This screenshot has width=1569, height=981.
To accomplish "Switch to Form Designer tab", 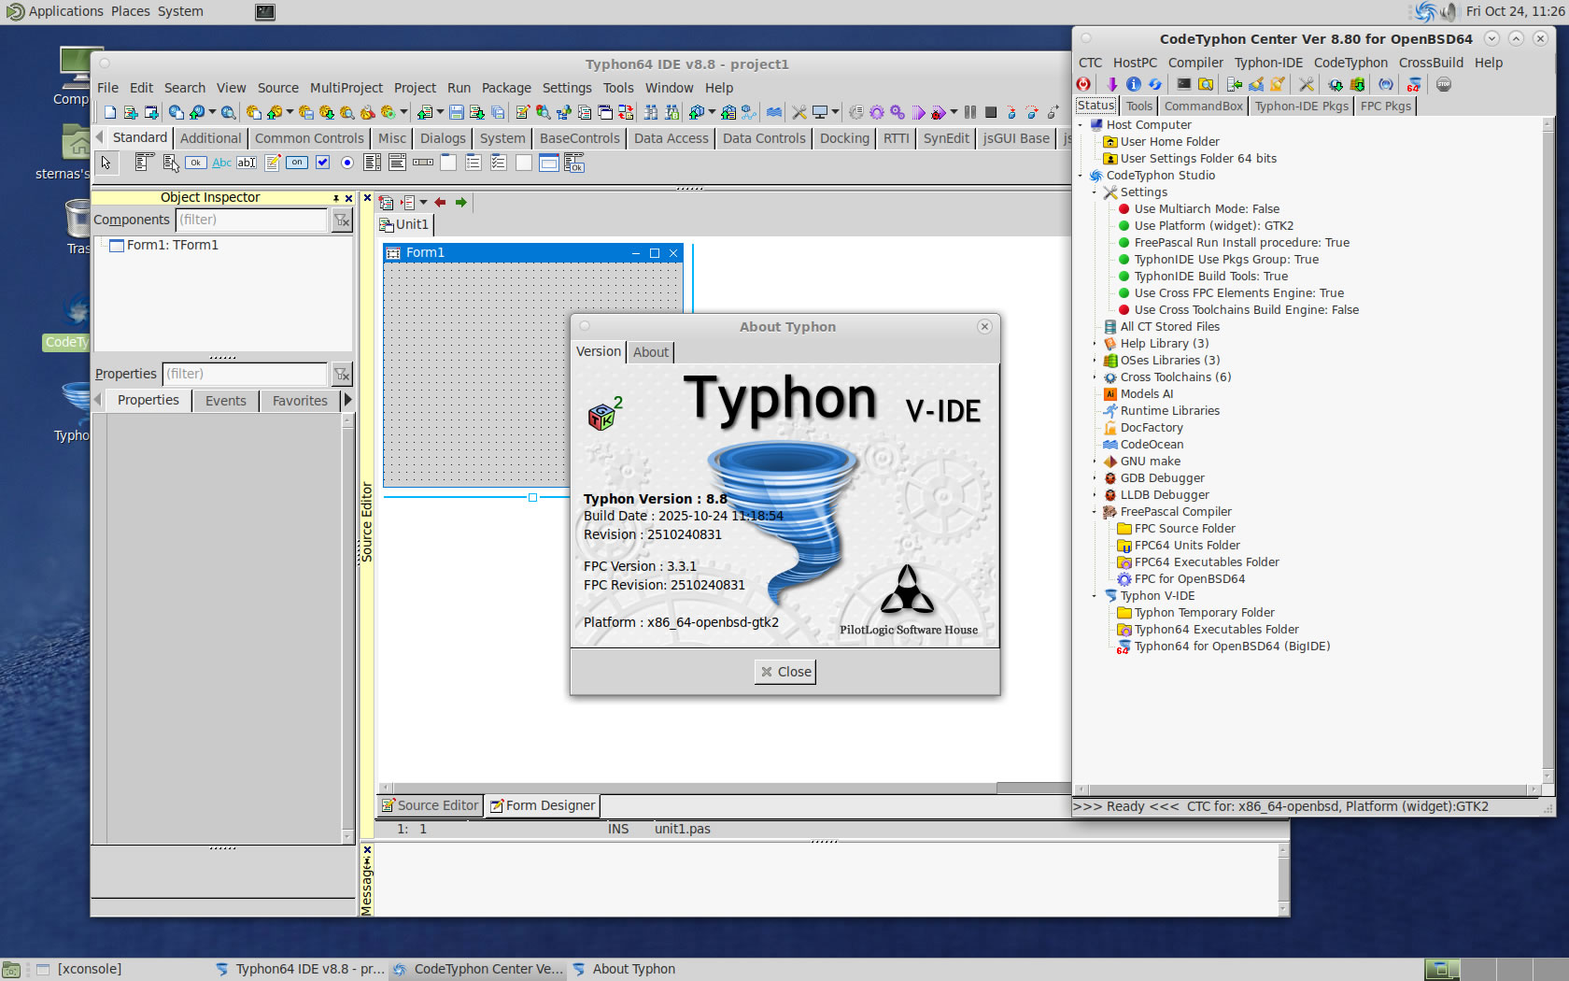I will (x=542, y=805).
